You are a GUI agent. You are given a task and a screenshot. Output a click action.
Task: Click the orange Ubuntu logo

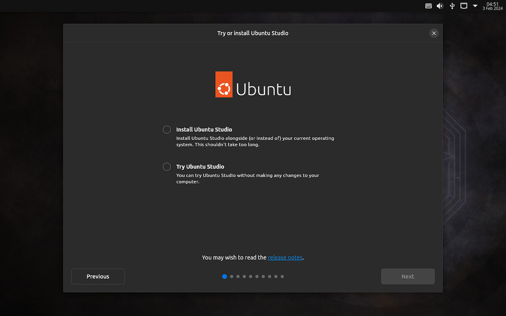[x=224, y=84]
